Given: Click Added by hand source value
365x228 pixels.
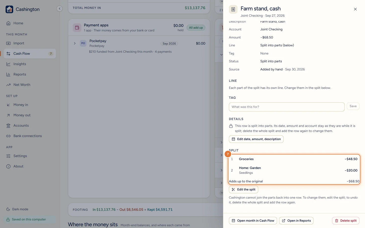Looking at the screenshot, I should 271,69.
